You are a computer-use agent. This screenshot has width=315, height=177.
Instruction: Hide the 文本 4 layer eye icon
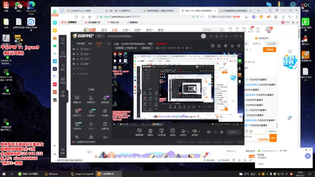click(x=74, y=49)
